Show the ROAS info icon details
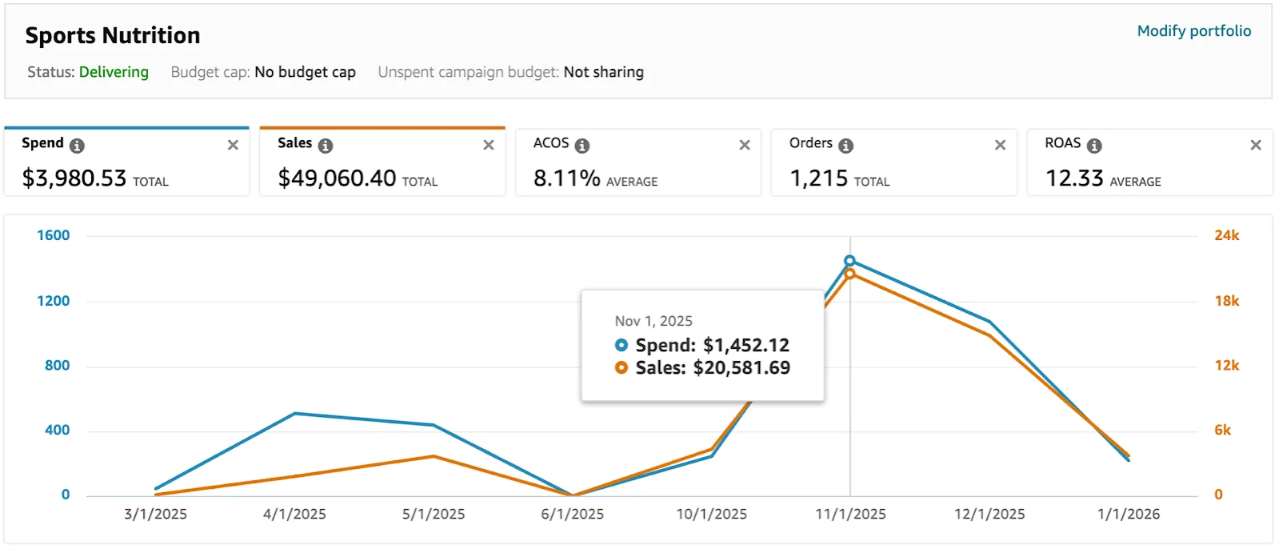 [1094, 146]
